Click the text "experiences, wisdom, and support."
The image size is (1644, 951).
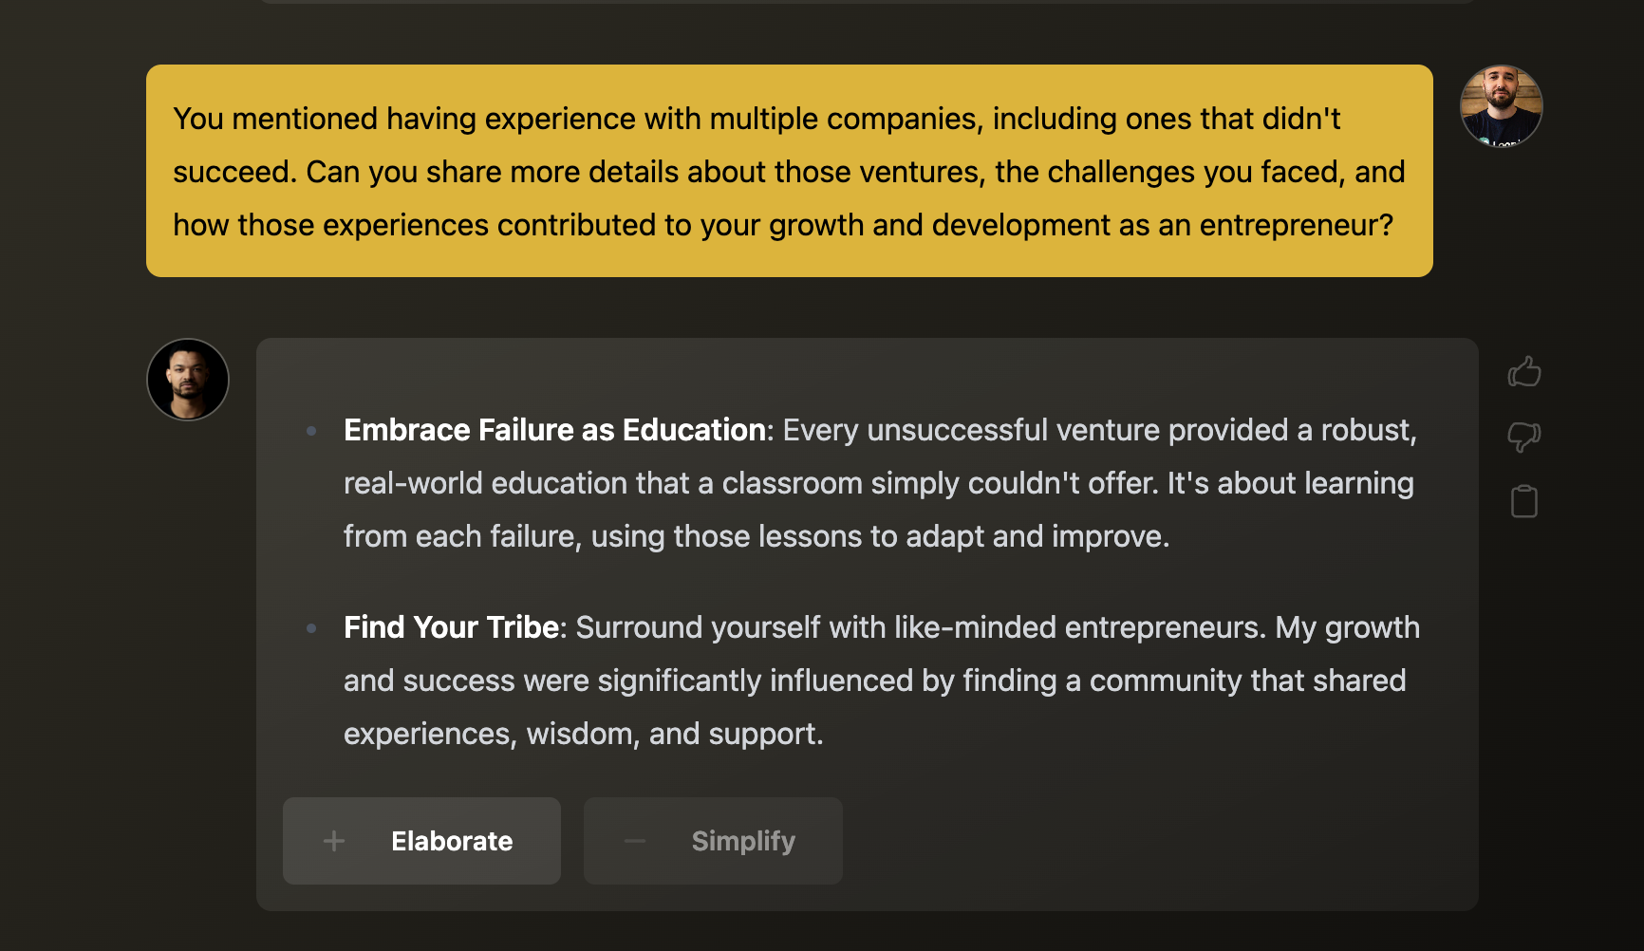click(583, 734)
